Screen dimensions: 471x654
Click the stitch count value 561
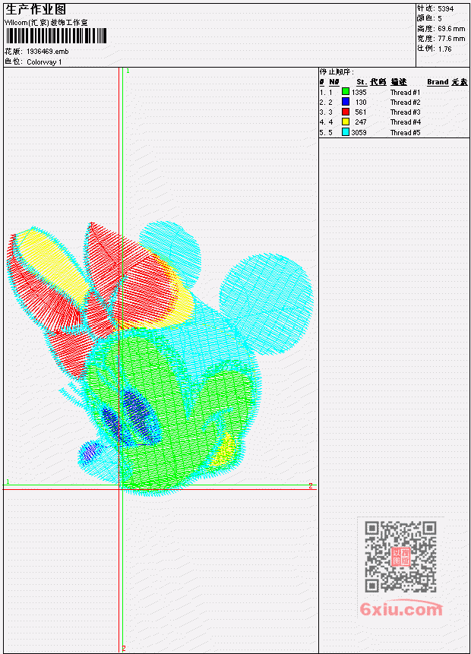360,112
